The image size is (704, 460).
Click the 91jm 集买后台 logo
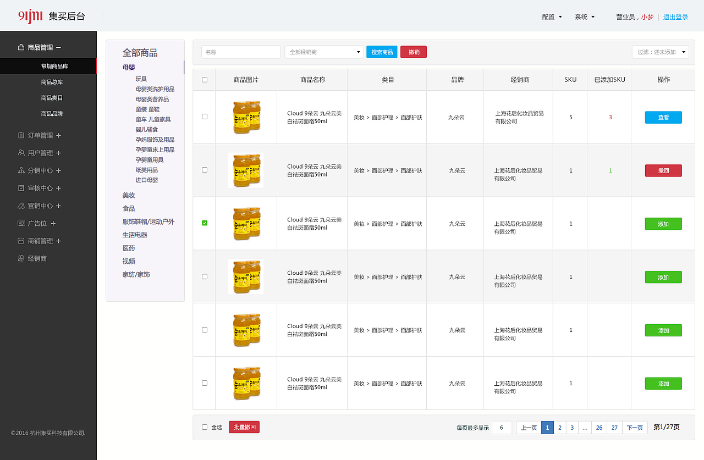click(52, 16)
